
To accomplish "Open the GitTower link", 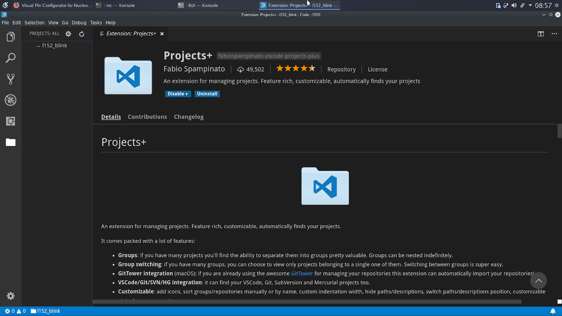I will pyautogui.click(x=302, y=274).
